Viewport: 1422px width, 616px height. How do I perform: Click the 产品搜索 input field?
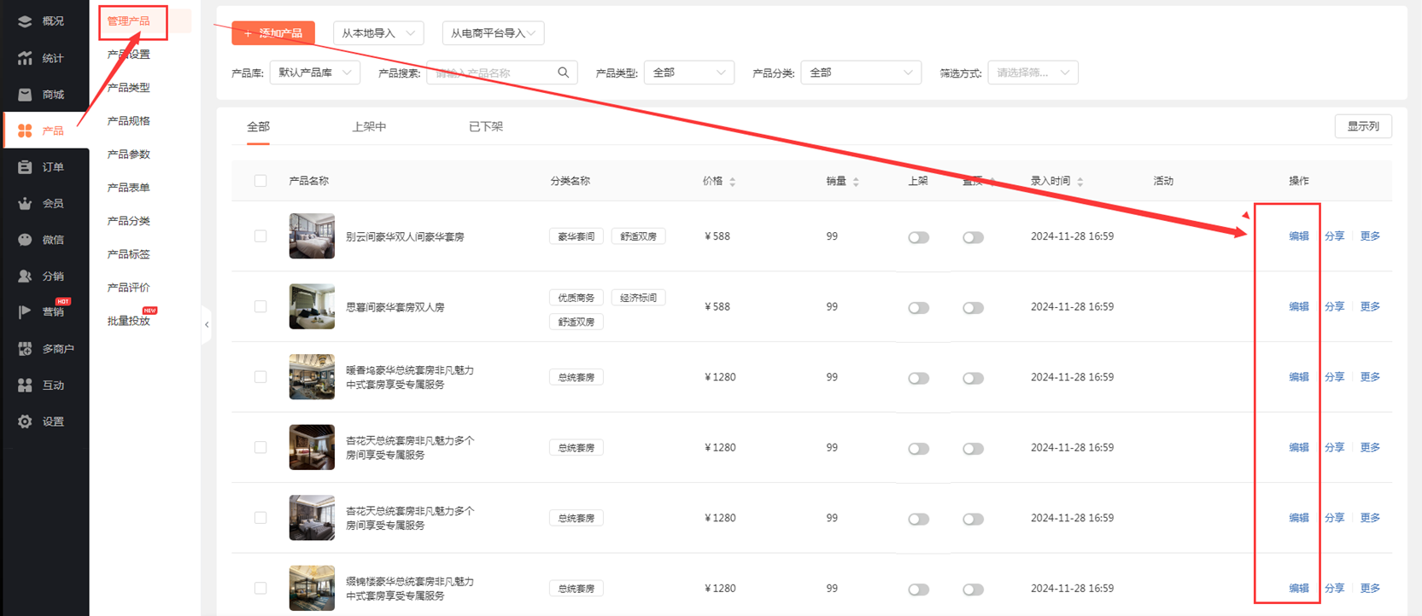click(491, 73)
